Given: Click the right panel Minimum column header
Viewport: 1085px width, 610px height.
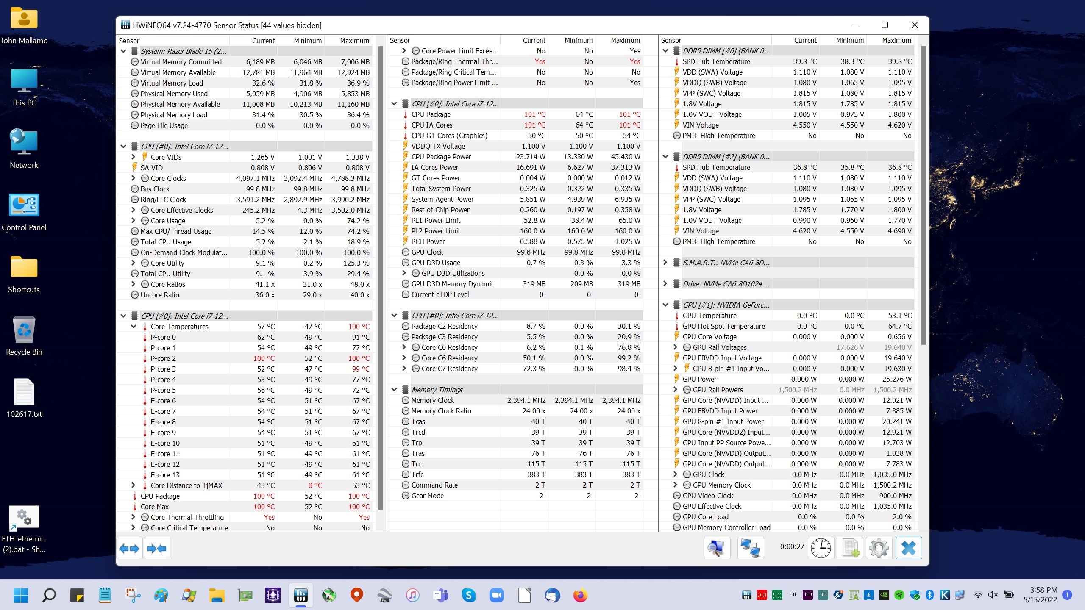Looking at the screenshot, I should tap(843, 40).
